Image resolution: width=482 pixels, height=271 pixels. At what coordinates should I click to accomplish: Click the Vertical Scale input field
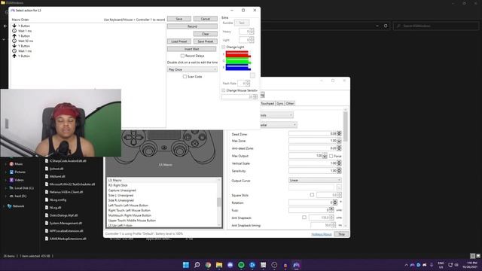click(313, 163)
